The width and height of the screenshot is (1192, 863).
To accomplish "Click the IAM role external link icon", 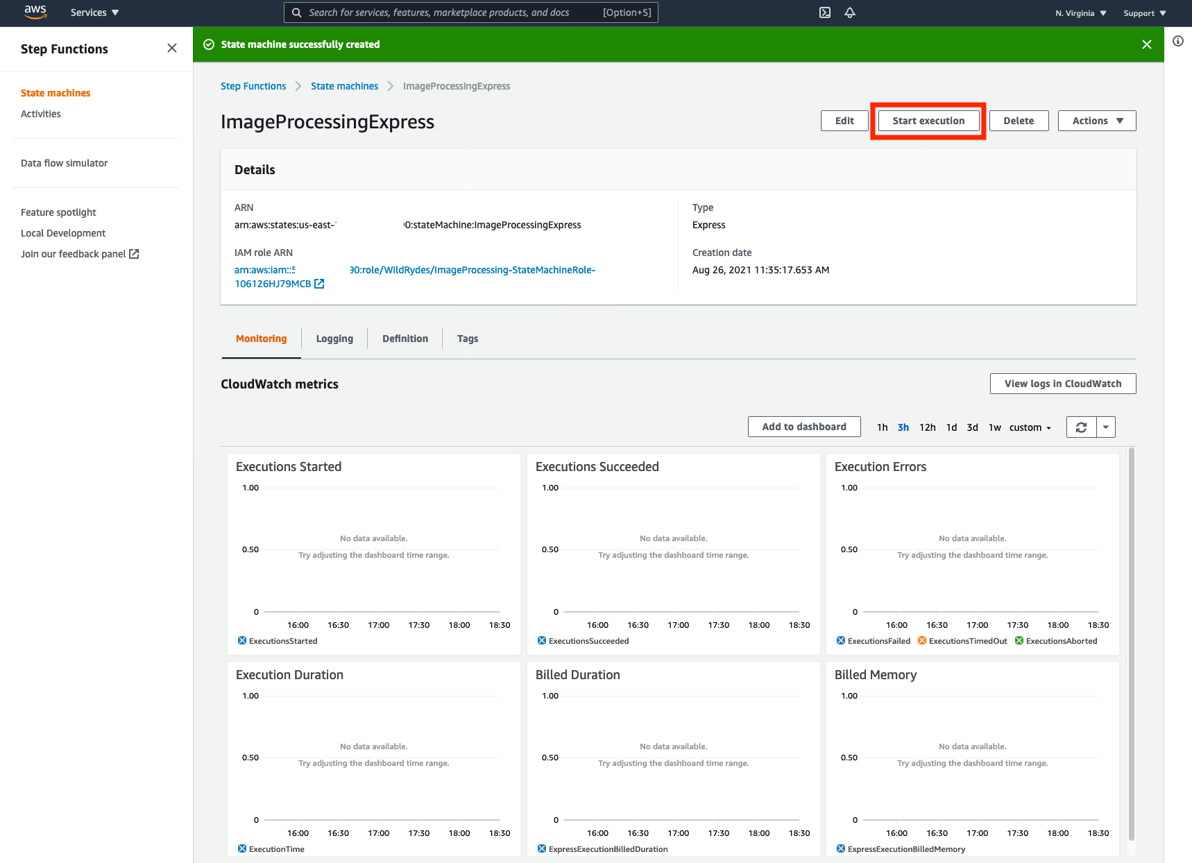I will pos(319,284).
